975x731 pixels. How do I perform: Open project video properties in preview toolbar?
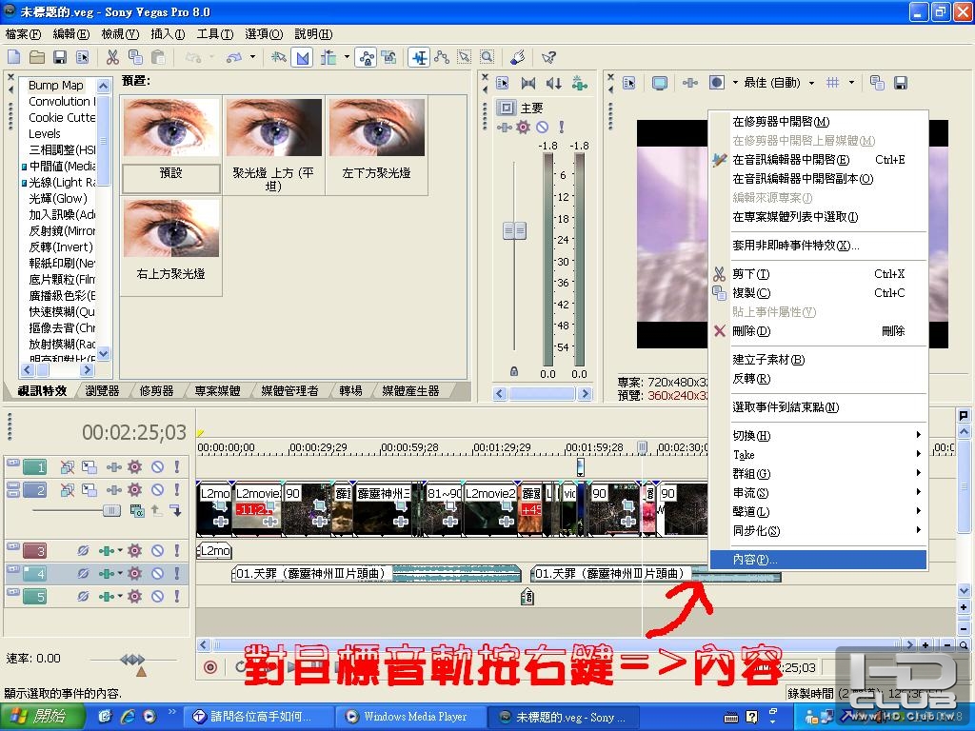point(629,84)
